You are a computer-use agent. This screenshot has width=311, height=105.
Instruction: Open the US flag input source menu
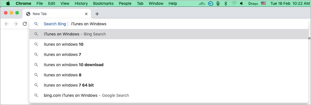point(263,3)
